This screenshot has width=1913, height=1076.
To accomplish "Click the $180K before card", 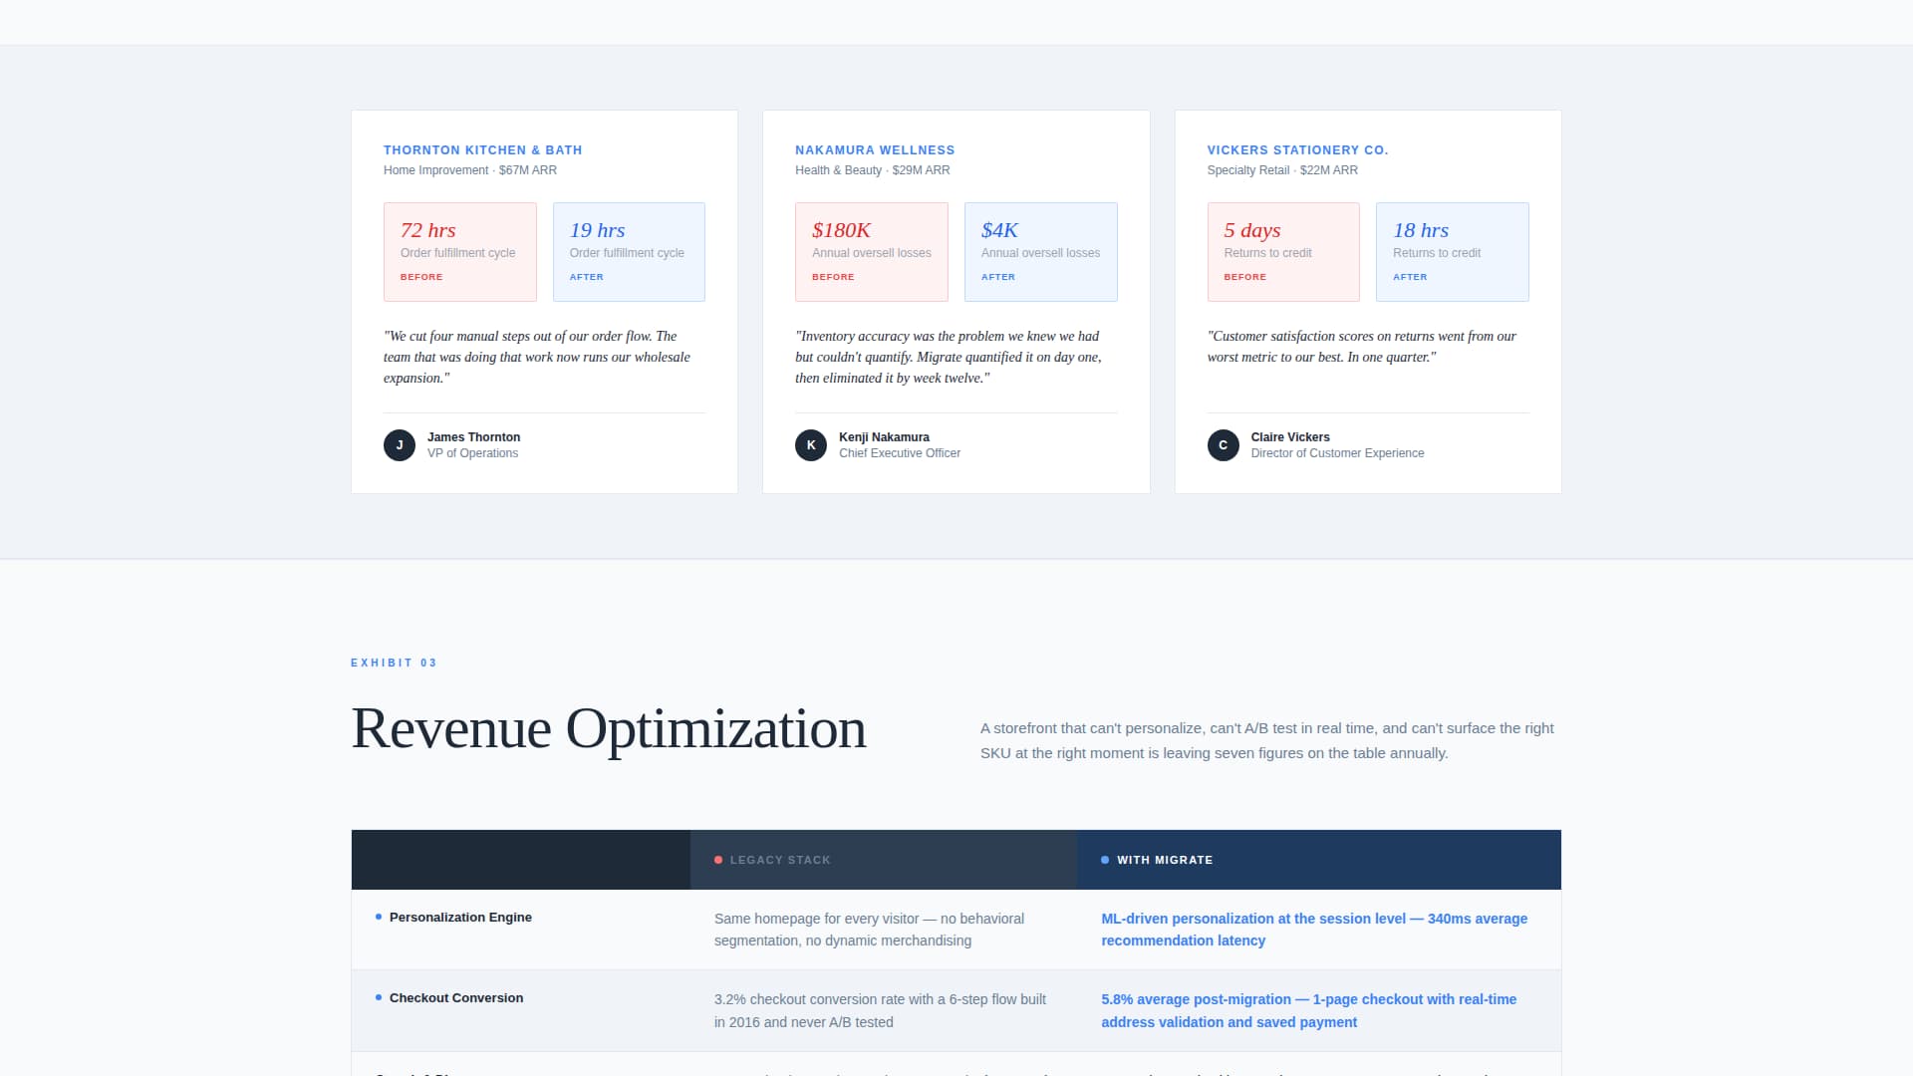I will point(872,252).
